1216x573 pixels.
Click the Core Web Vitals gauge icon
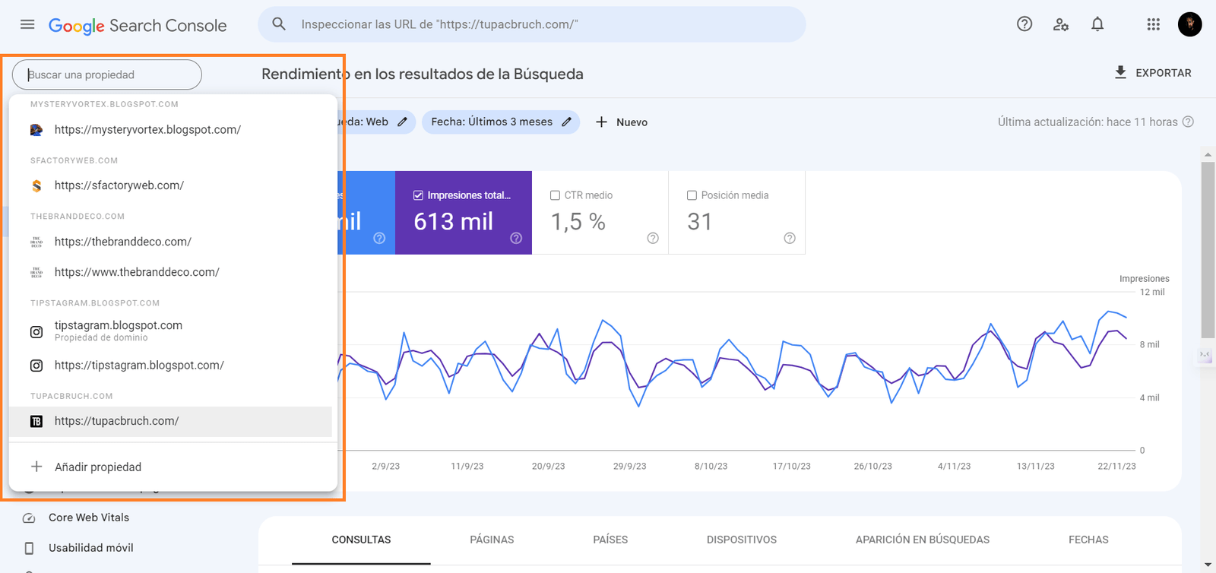coord(29,518)
